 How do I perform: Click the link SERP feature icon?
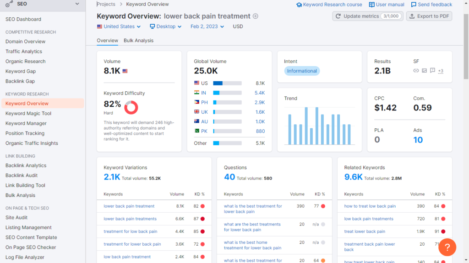pyautogui.click(x=416, y=71)
